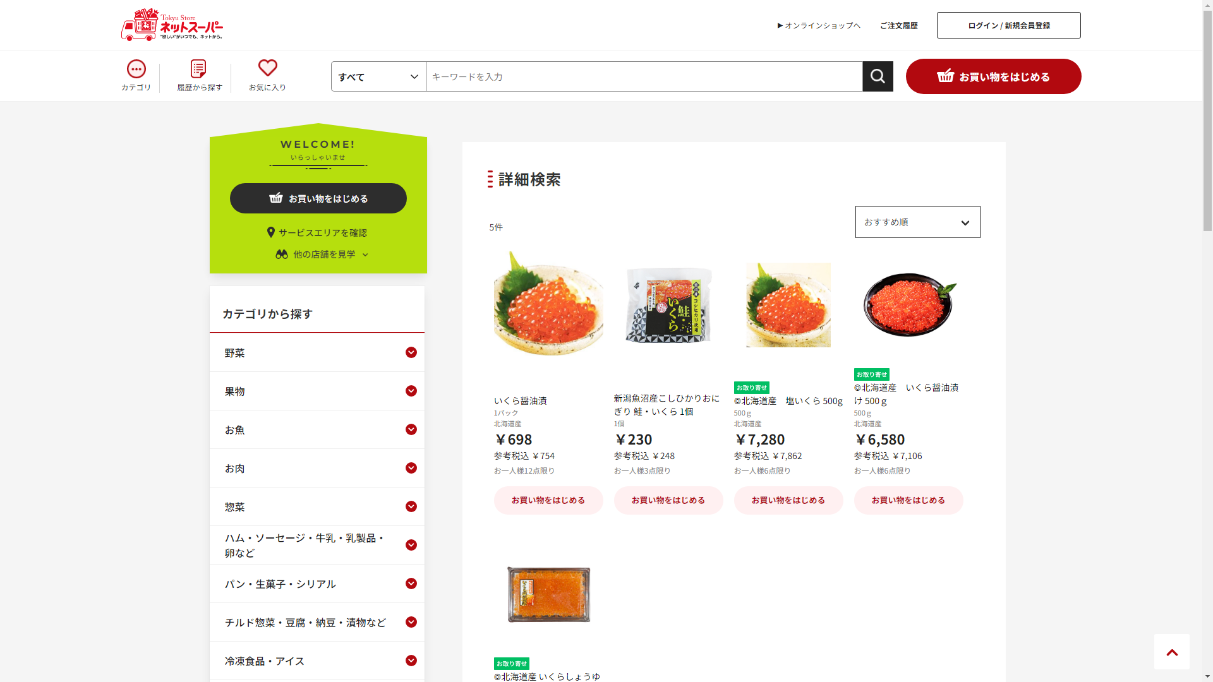This screenshot has width=1213, height=682.
Task: Expand the パン・生菓子・シリアル category
Action: [x=317, y=583]
